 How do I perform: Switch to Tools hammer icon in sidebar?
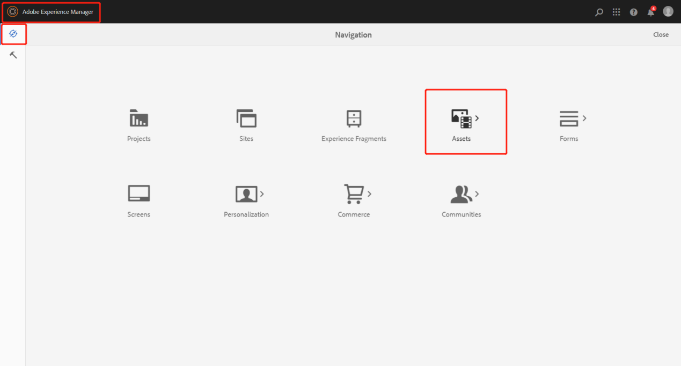(x=13, y=55)
